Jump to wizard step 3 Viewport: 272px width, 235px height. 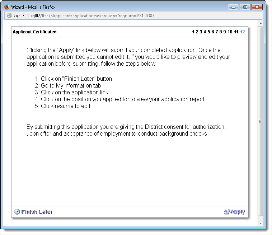[x=201, y=32]
